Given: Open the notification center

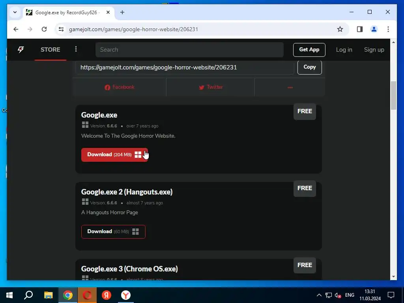Looking at the screenshot, I should click(391, 295).
